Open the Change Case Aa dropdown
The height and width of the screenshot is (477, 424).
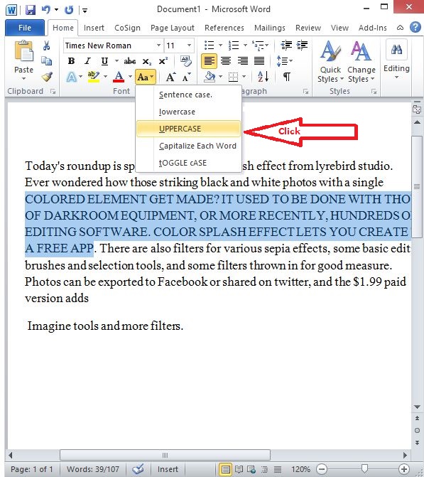[x=146, y=77]
